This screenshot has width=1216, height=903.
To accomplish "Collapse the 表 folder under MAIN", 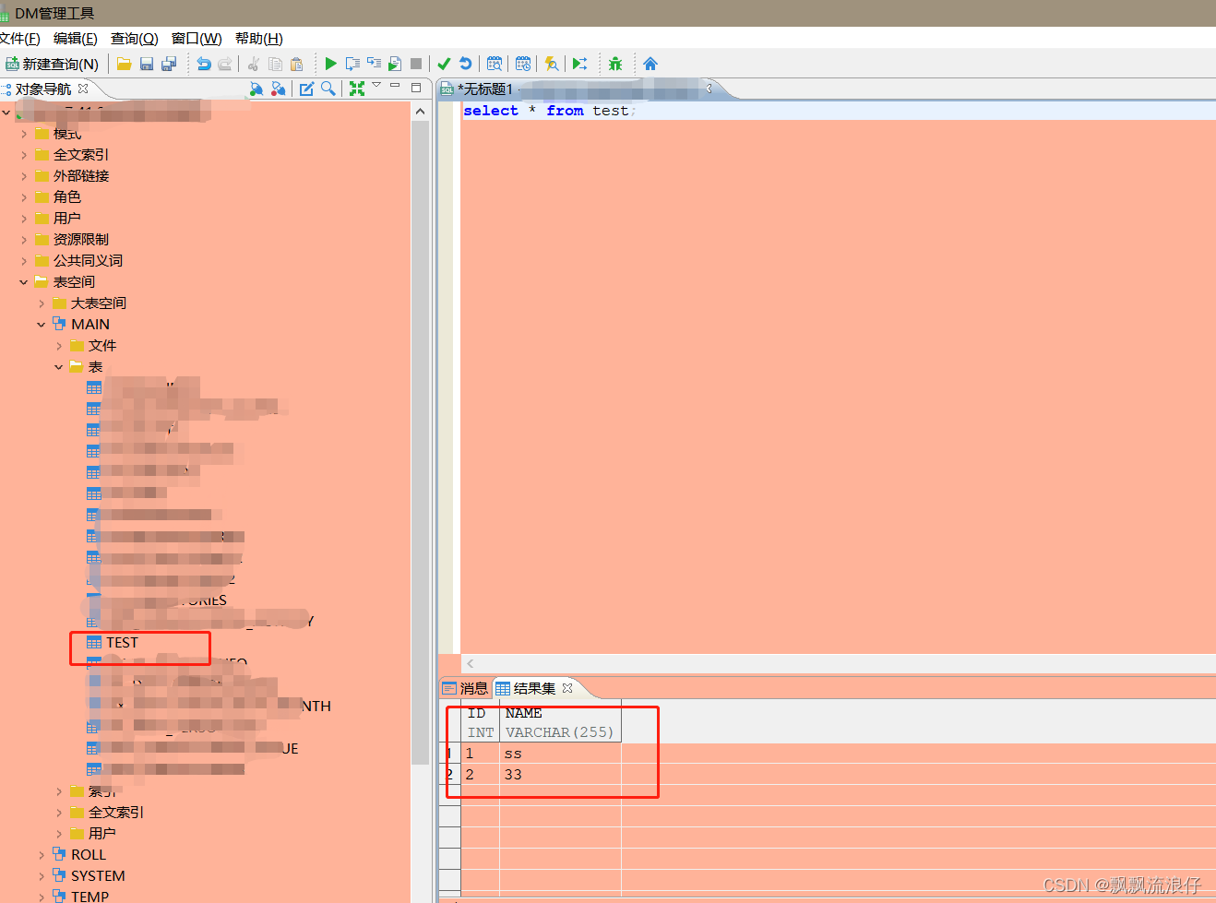I will [59, 367].
